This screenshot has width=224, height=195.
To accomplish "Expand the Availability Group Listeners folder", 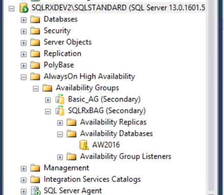I will click(60, 157).
